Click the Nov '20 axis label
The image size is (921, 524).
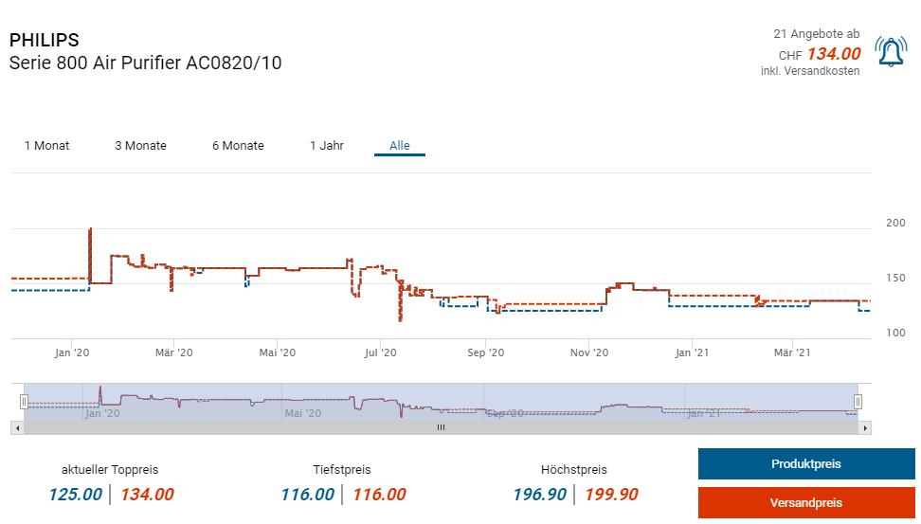click(x=589, y=352)
